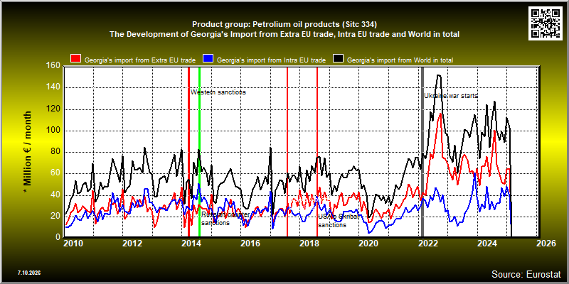Click the blue line peak near 60 in late 2023
569x284 pixels.
pos(474,174)
